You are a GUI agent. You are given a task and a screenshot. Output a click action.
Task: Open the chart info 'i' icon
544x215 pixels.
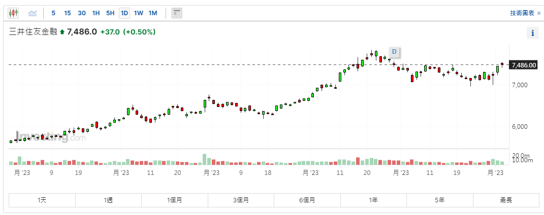[x=532, y=33]
